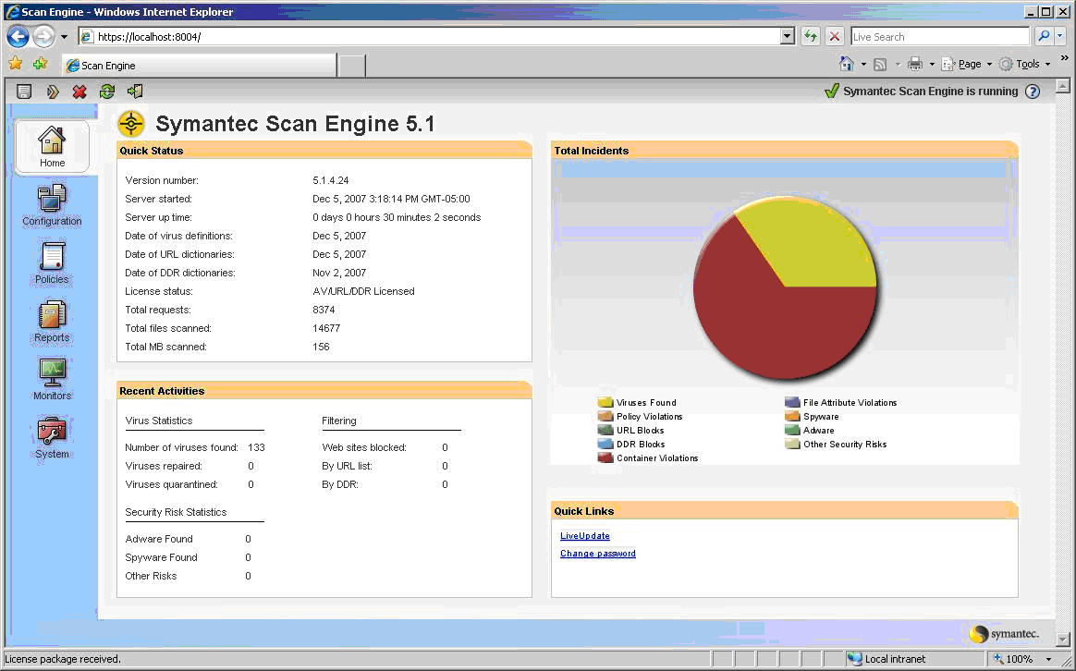
Task: Click the Add to Favorites icon
Action: [x=40, y=64]
